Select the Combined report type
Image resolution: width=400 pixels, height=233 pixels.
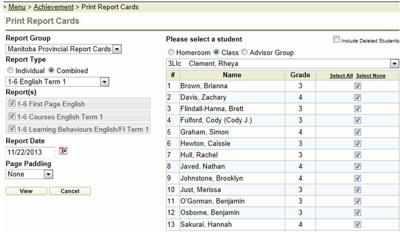click(x=52, y=71)
